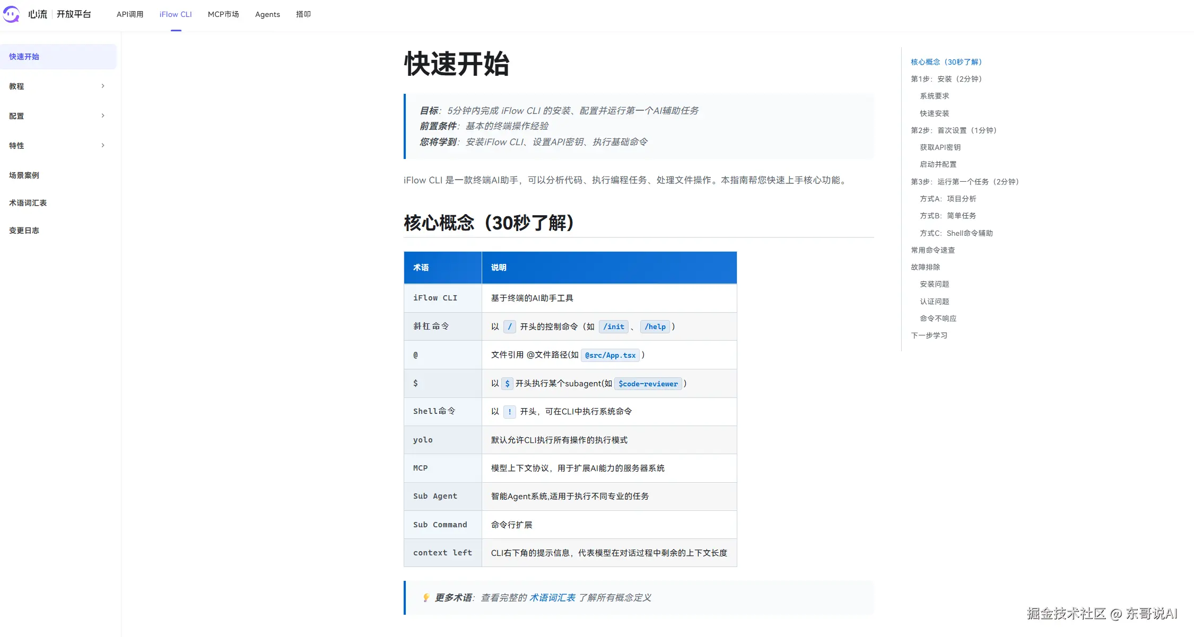Select 快速开始 in the left sidebar

coord(24,56)
